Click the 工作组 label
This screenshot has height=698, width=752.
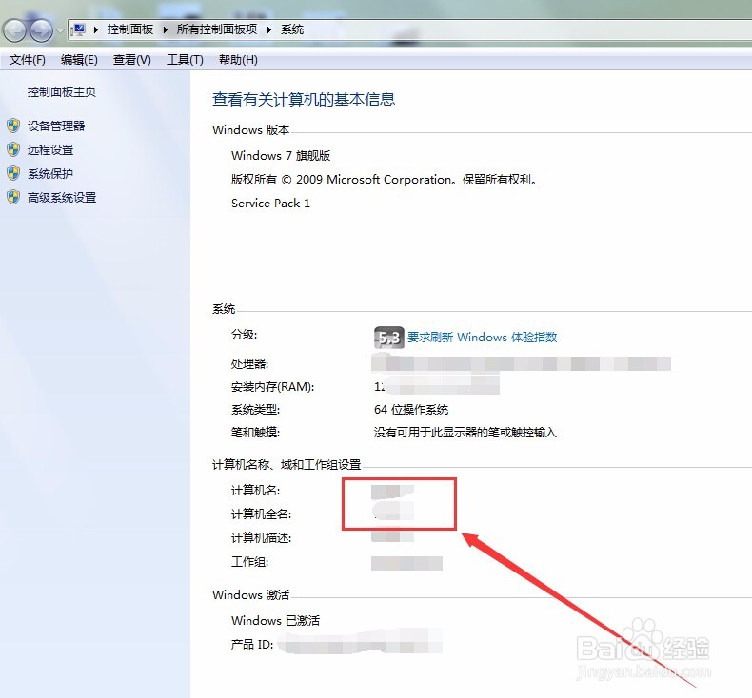pyautogui.click(x=249, y=561)
